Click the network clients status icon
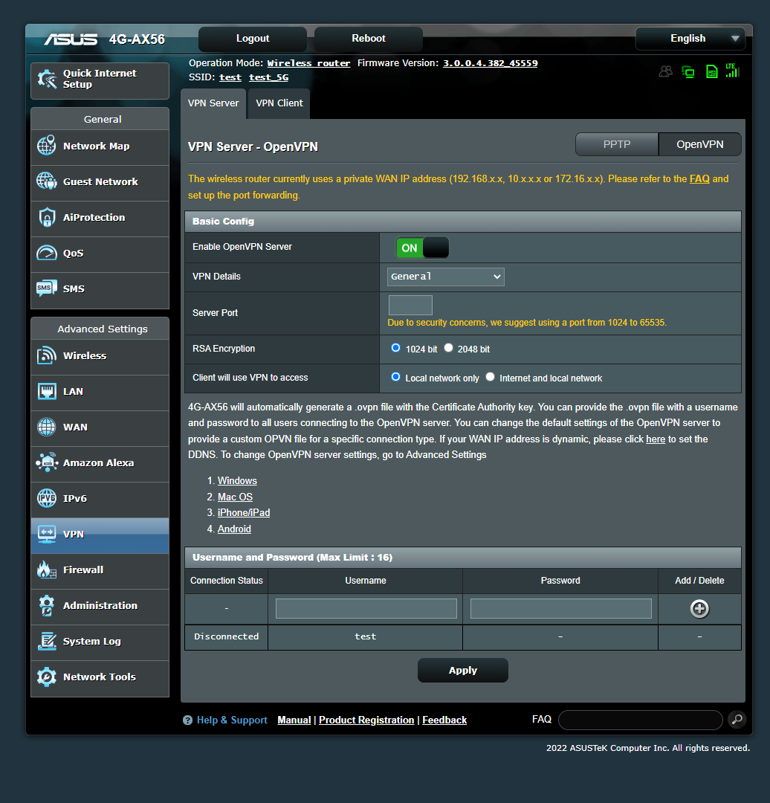 pos(688,71)
